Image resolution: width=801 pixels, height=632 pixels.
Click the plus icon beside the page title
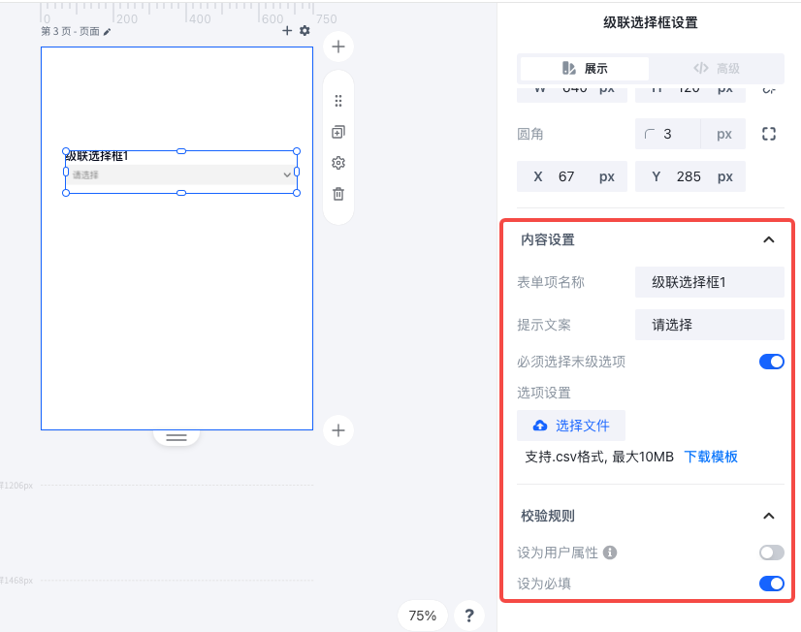pyautogui.click(x=287, y=31)
